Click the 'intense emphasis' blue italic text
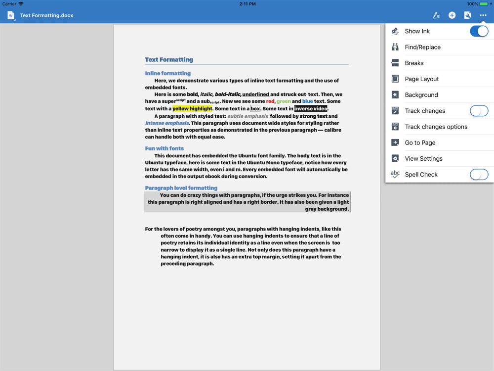The image size is (494, 371). (167, 123)
